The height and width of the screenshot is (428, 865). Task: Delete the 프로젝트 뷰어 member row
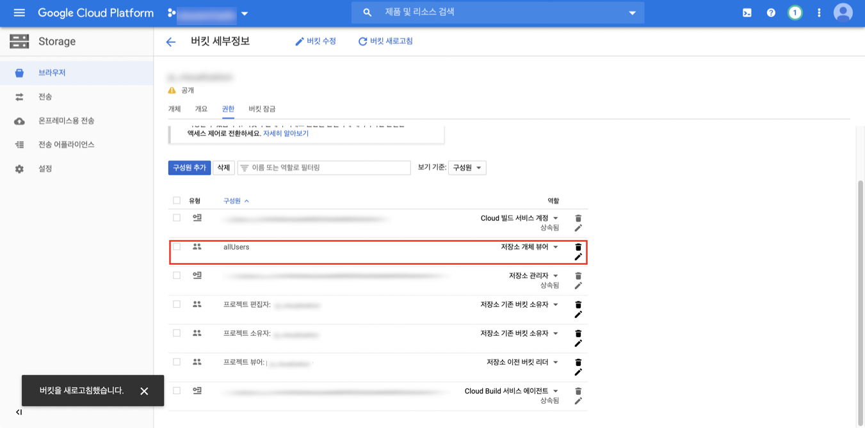[x=578, y=362]
